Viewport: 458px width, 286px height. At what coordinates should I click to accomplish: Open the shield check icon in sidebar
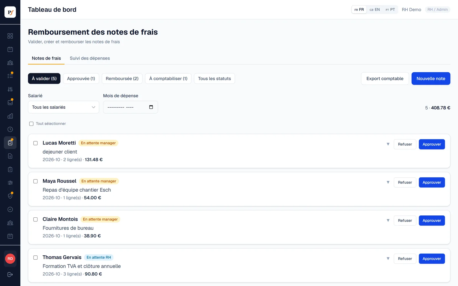click(10, 196)
